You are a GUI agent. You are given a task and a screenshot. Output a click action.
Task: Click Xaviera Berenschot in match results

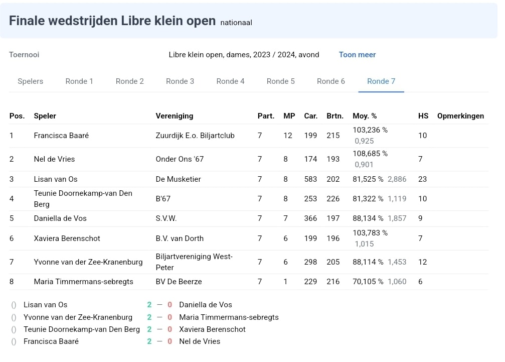[212, 329]
